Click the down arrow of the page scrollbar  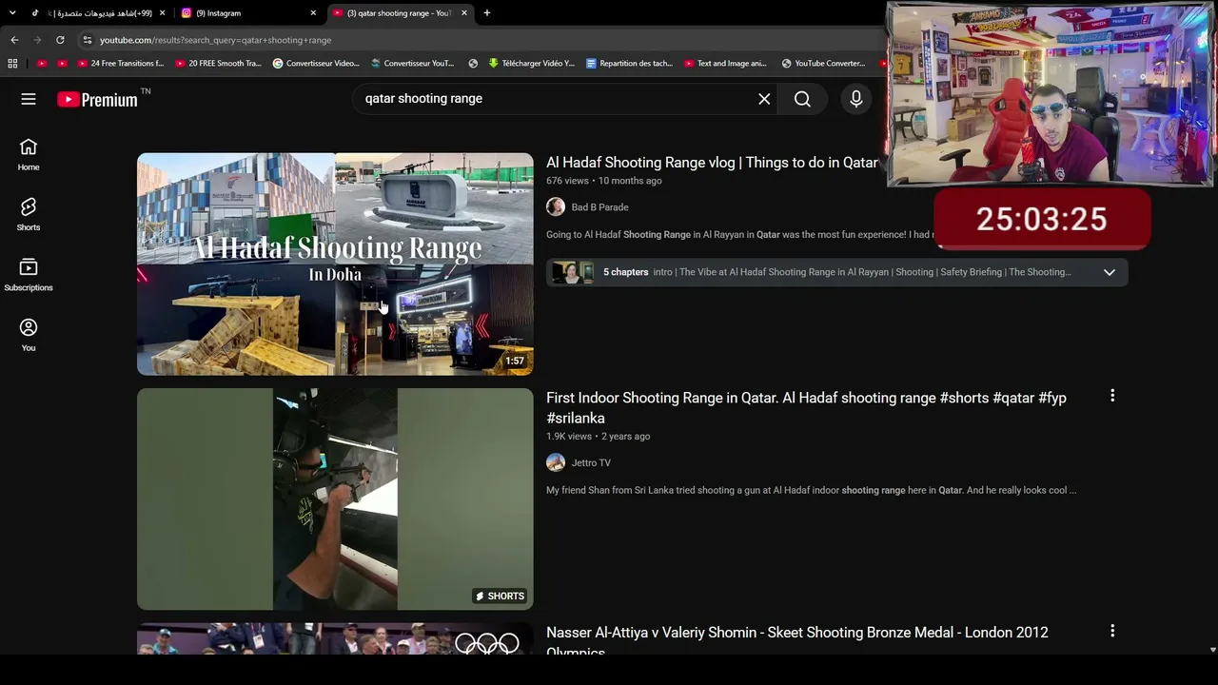(1212, 650)
